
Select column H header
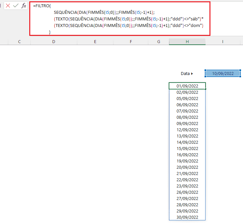pos(187,42)
